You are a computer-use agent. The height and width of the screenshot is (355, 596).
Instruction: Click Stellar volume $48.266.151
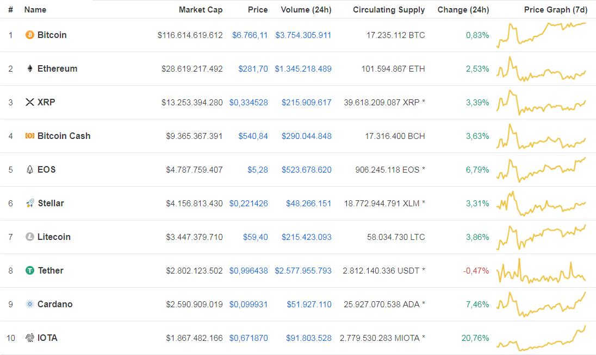pyautogui.click(x=309, y=204)
